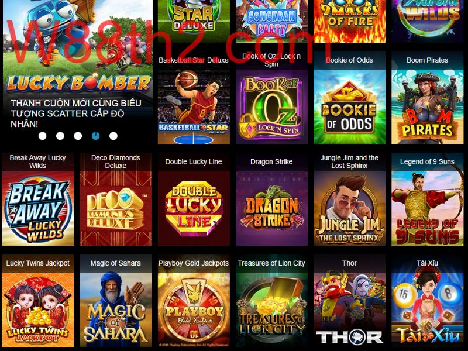The image size is (468, 351).
Task: Jump to the last carousel slide dot
Action: [x=113, y=136]
